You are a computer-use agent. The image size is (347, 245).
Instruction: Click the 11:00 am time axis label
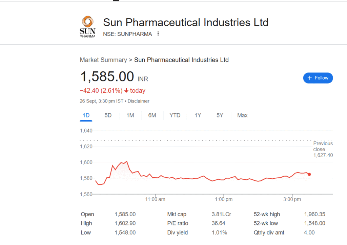(155, 199)
